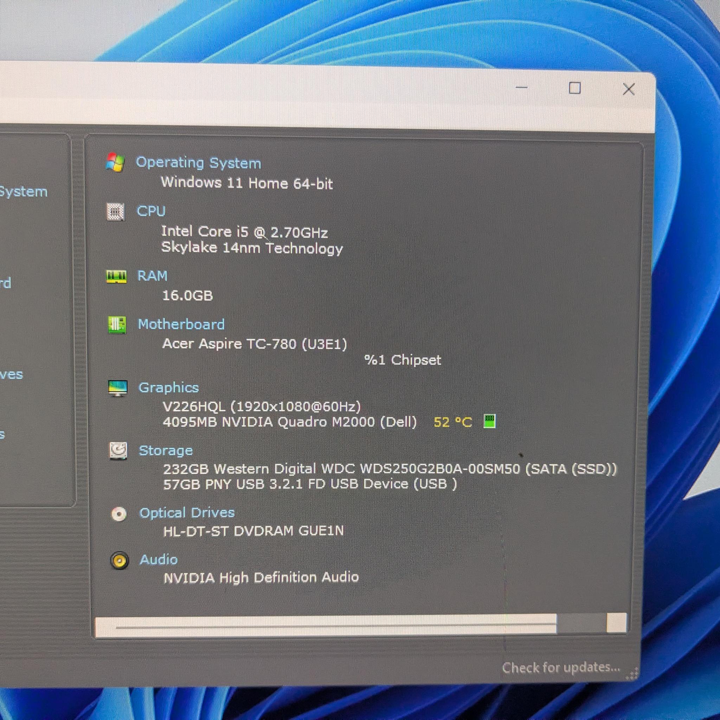Open the Operating System section heading
720x720 pixels.
[x=198, y=163]
